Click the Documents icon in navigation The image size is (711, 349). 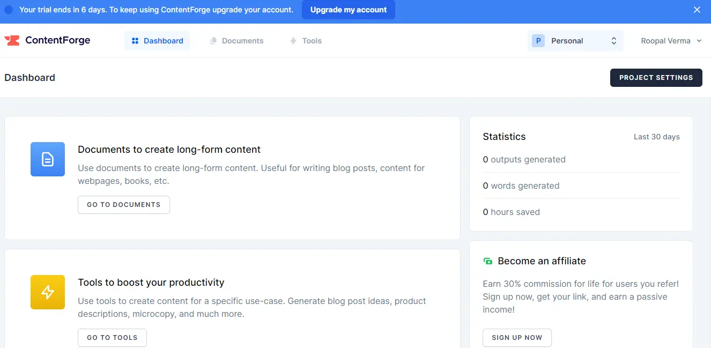pos(213,41)
